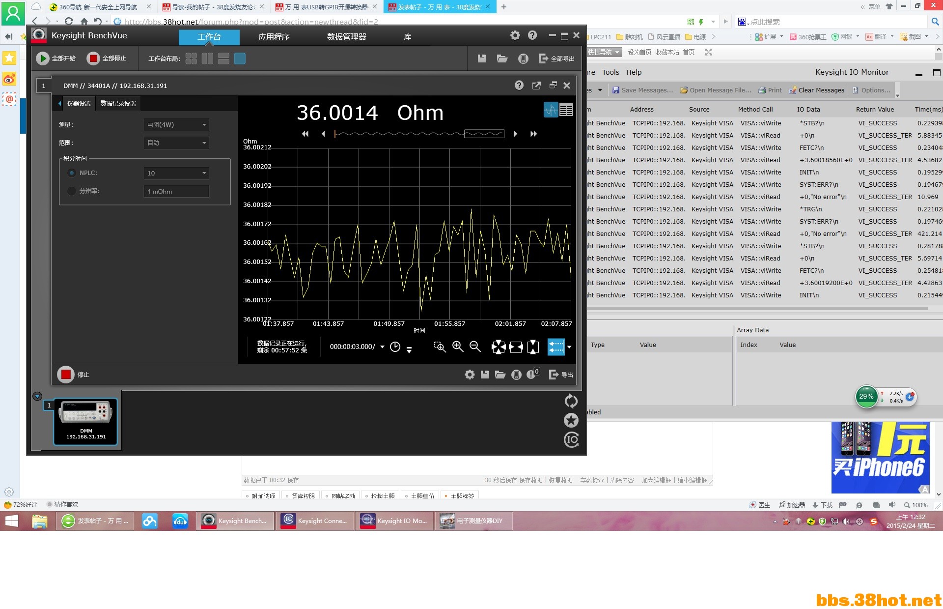Screen dimensions: 943x609
Task: Expand the auto-scroll mode dropdown arrow
Action: [x=569, y=347]
